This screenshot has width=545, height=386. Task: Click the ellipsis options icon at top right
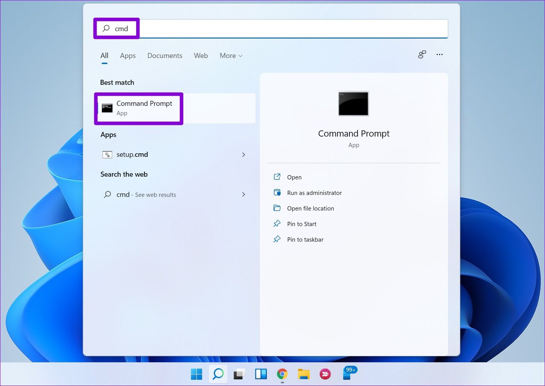pyautogui.click(x=439, y=55)
